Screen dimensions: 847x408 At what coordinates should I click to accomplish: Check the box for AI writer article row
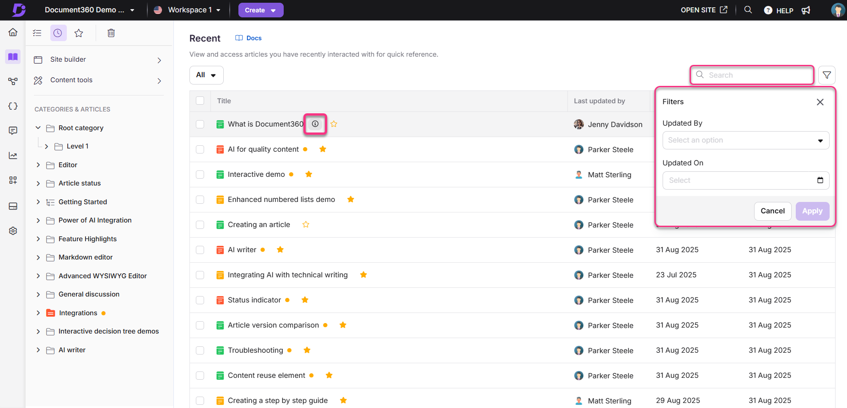click(200, 249)
